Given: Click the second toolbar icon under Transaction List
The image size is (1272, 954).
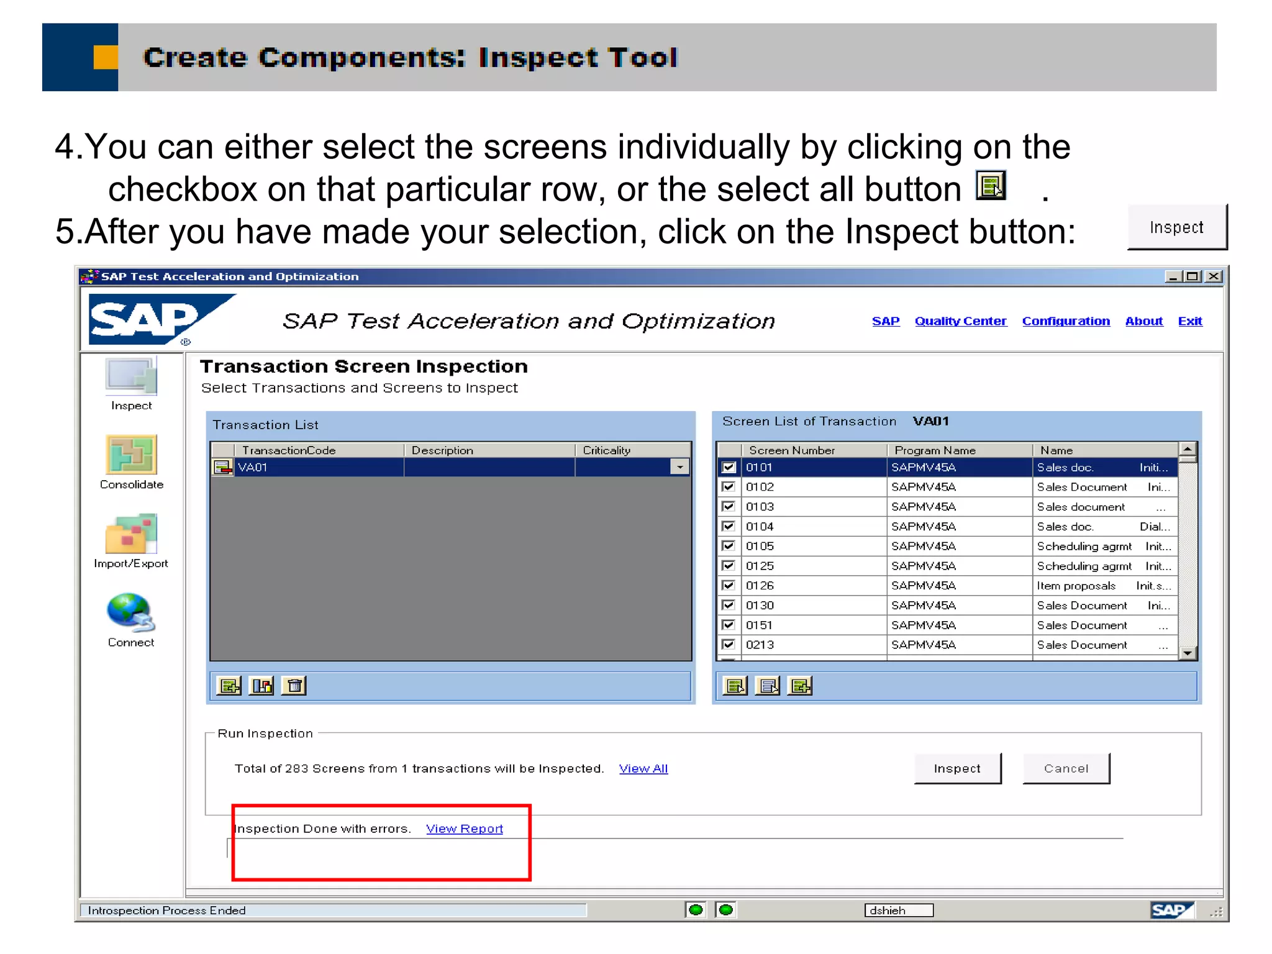Looking at the screenshot, I should click(x=261, y=686).
